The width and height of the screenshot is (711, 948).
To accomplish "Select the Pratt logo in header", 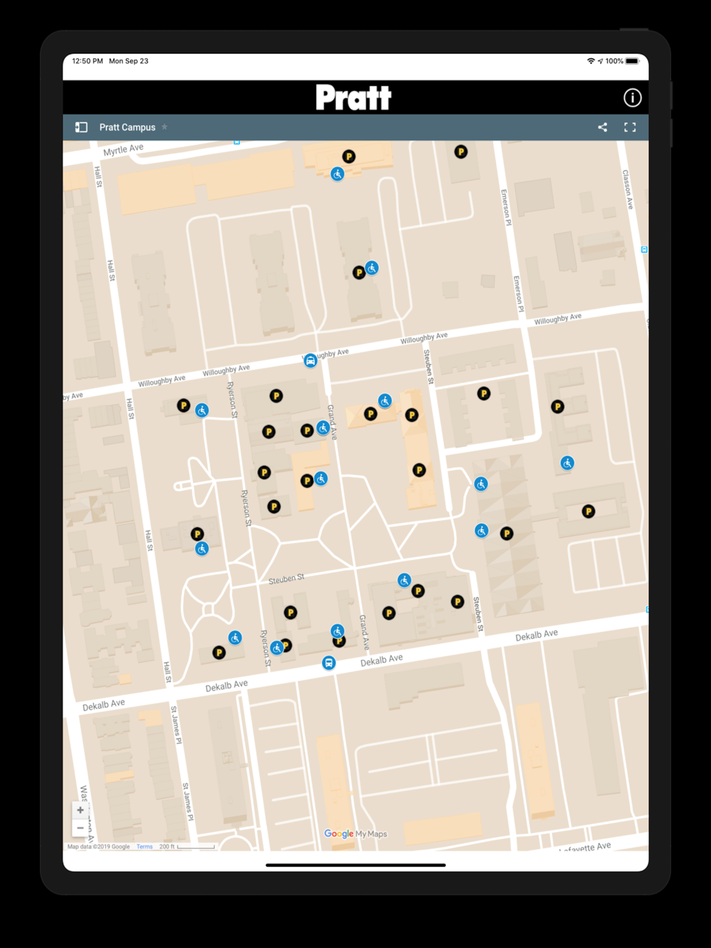I will [x=353, y=97].
